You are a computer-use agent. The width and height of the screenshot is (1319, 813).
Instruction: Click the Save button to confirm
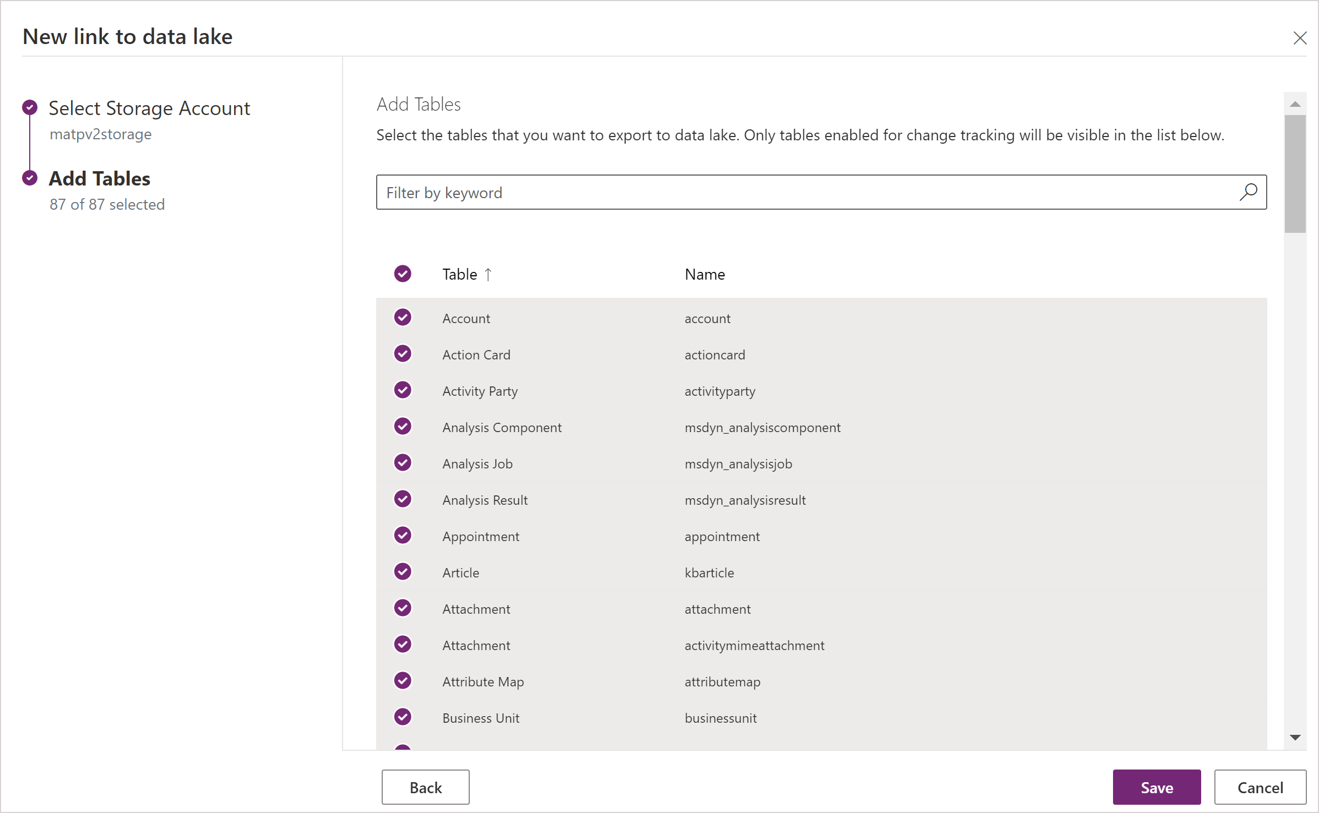pos(1154,785)
